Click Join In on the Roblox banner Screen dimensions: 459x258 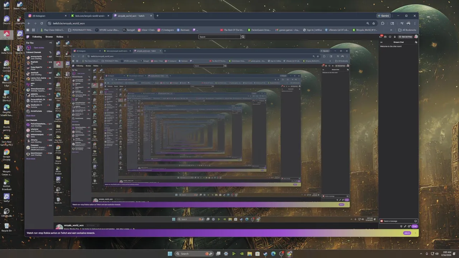[407, 233]
